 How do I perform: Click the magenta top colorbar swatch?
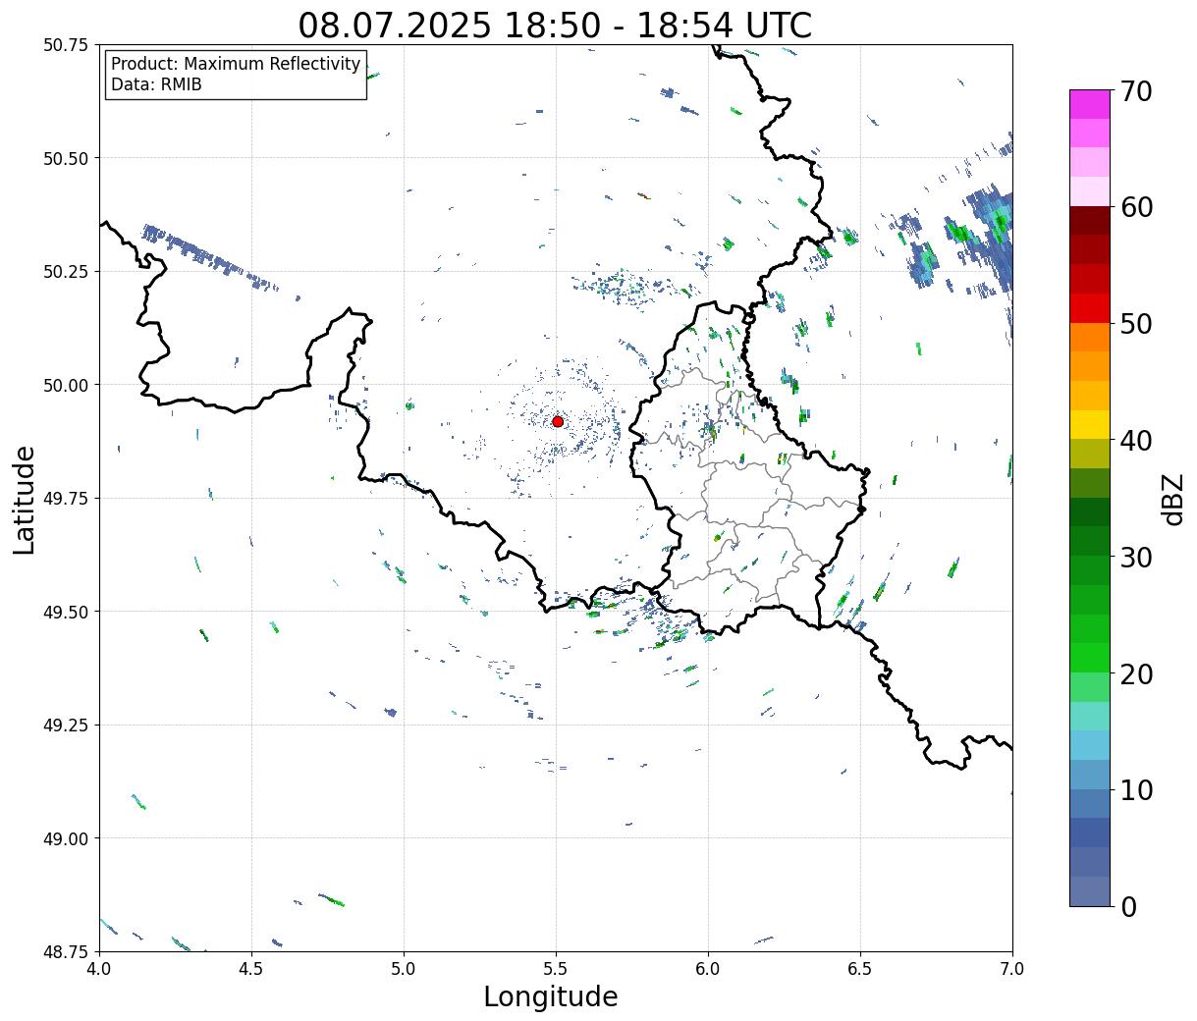1090,104
